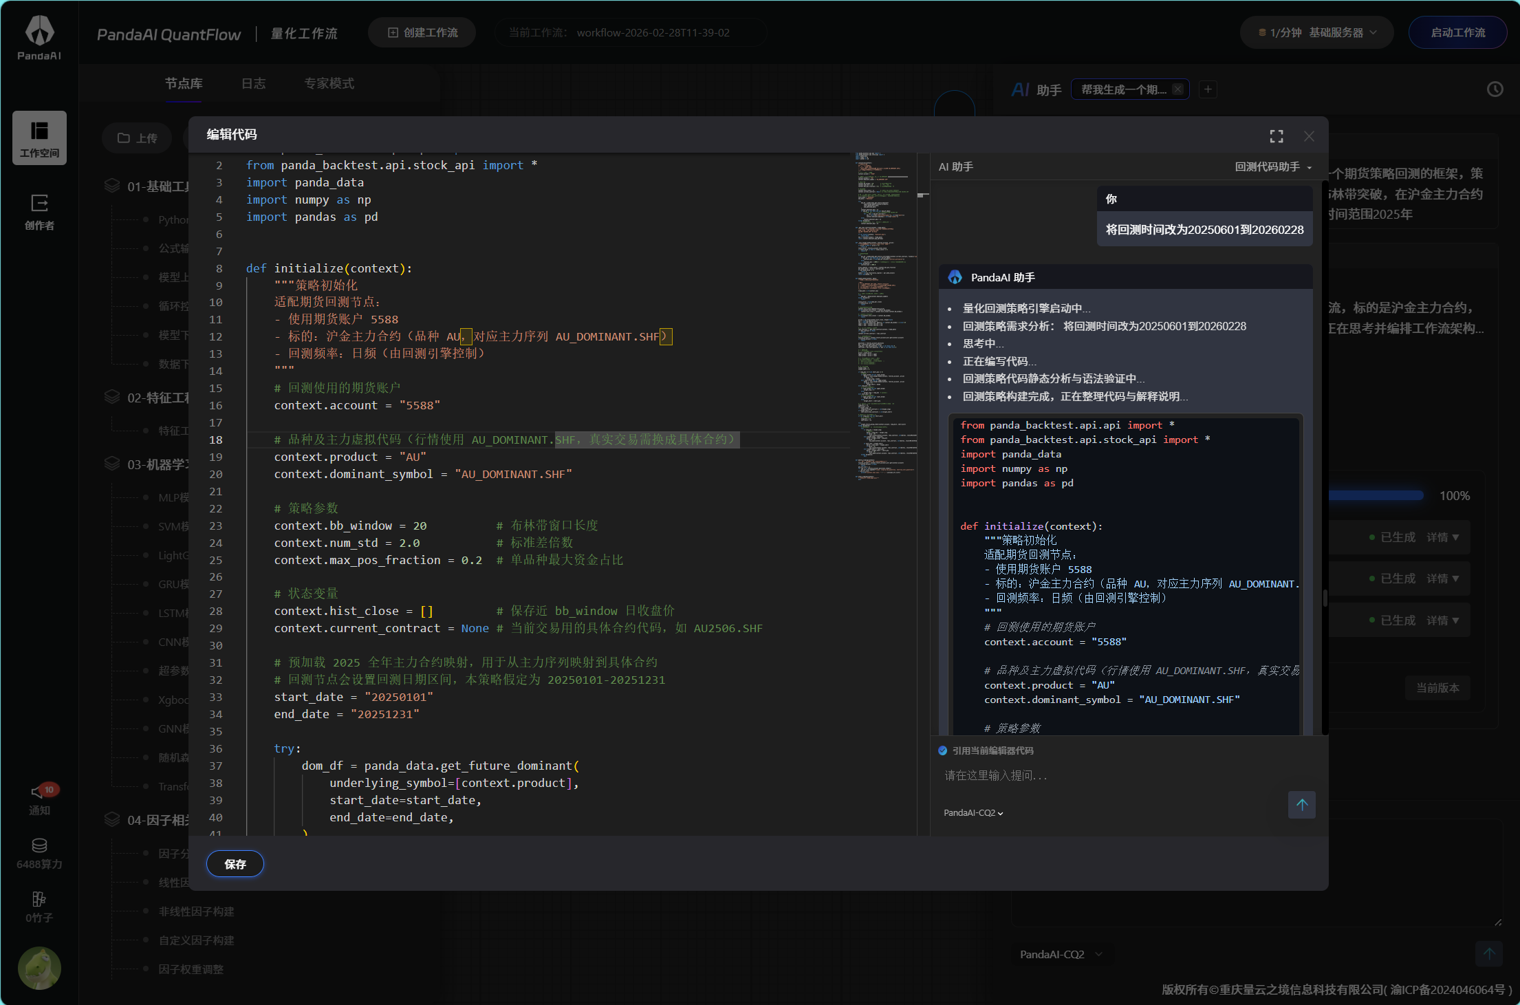Image resolution: width=1520 pixels, height=1005 pixels.
Task: Expand the first 已生成 详情 row
Action: (1442, 537)
